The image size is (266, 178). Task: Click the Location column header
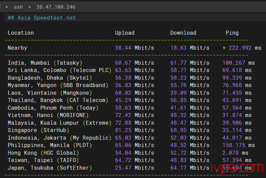coord(21,33)
